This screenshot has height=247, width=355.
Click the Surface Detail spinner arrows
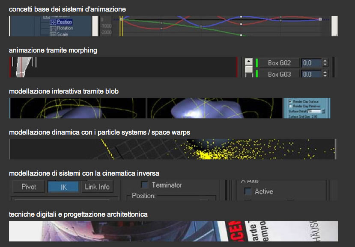[324, 111]
